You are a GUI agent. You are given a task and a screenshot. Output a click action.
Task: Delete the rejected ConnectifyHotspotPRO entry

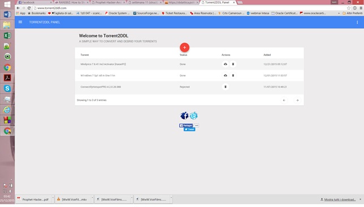225,87
